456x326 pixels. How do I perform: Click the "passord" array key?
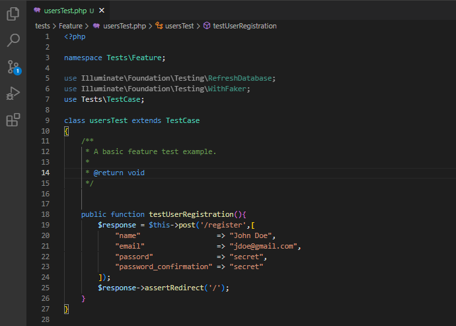click(134, 257)
